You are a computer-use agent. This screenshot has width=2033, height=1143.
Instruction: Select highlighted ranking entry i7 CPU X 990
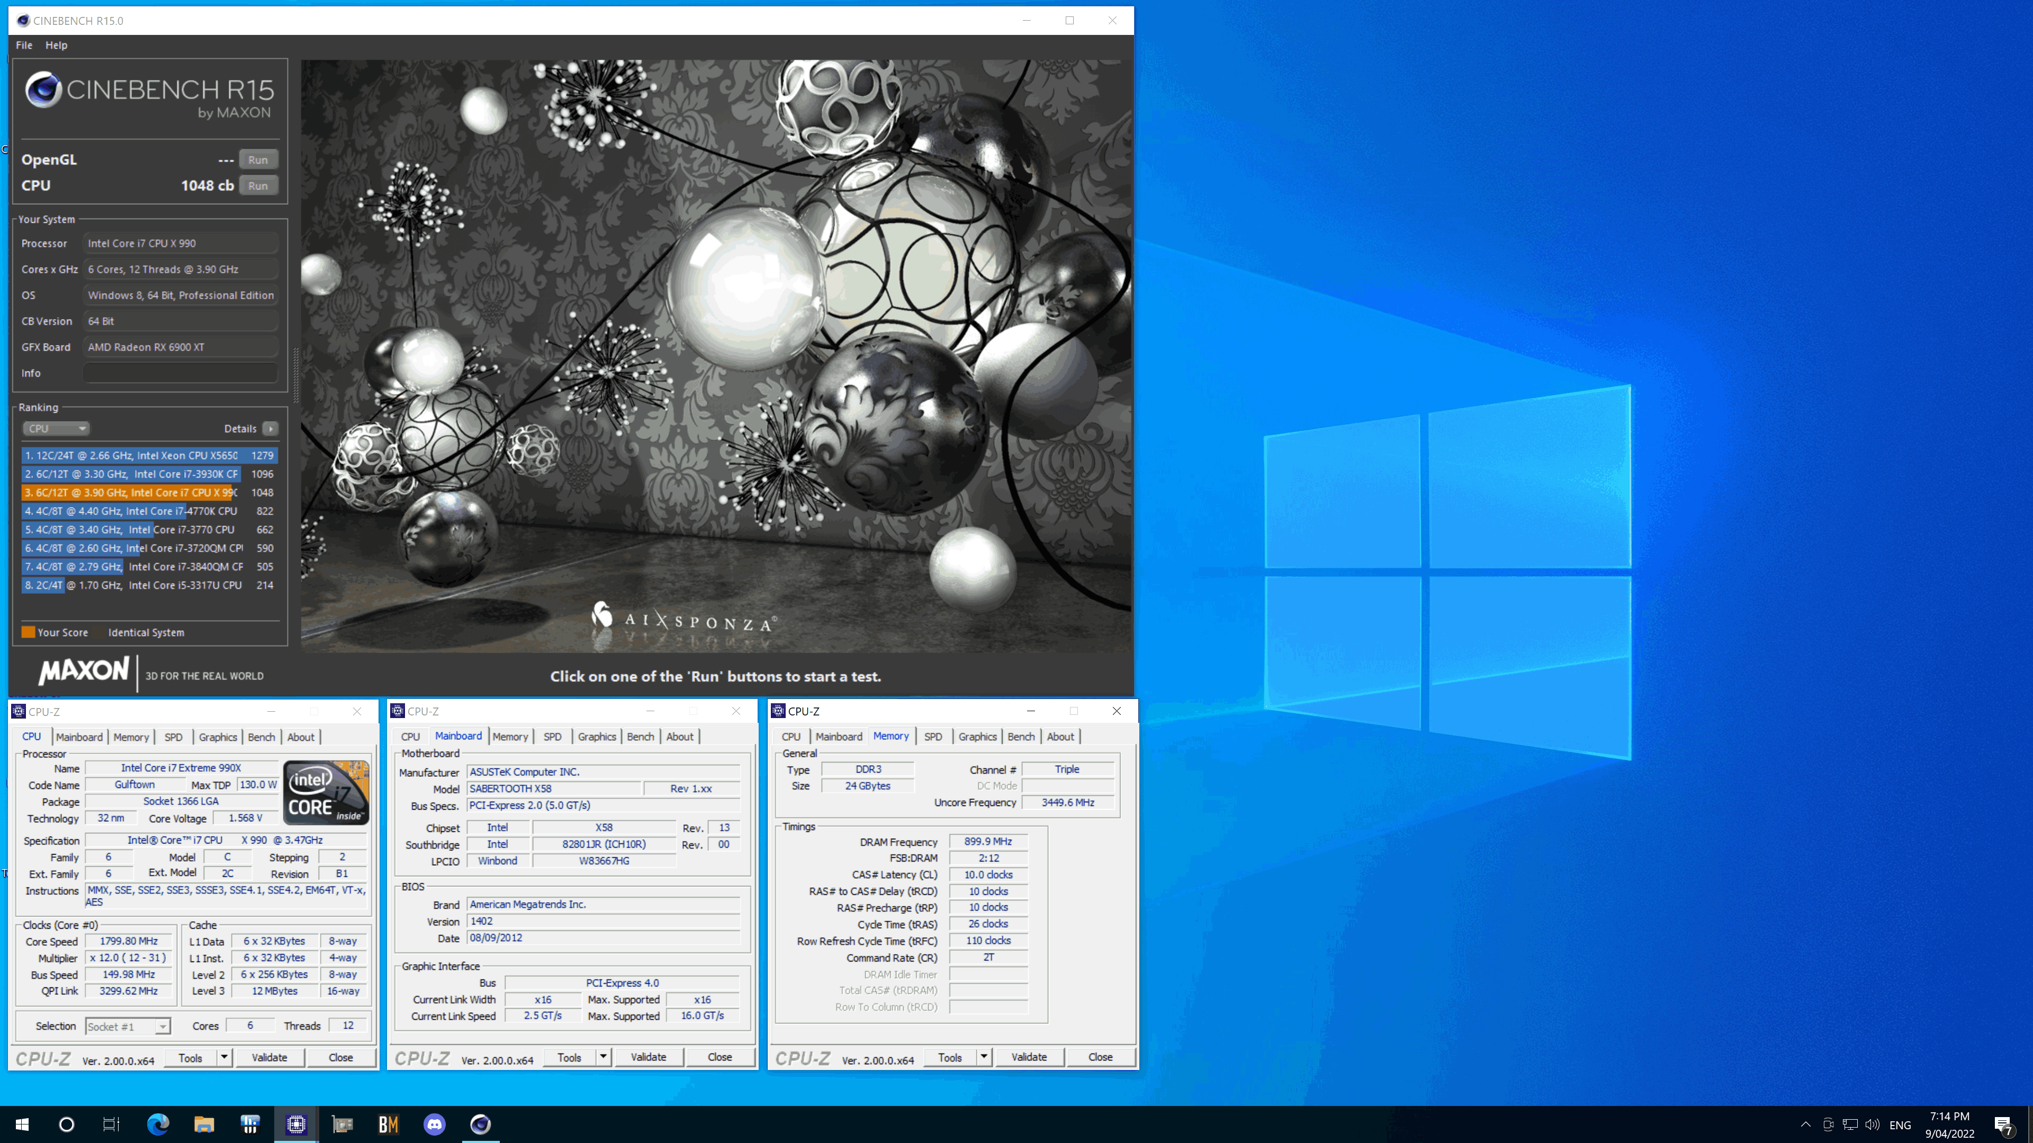(x=149, y=492)
